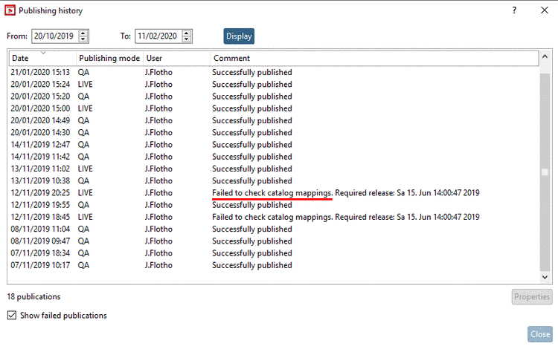Viewport: 558px width, 349px height.
Task: Open the help question mark button
Action: pos(514,10)
